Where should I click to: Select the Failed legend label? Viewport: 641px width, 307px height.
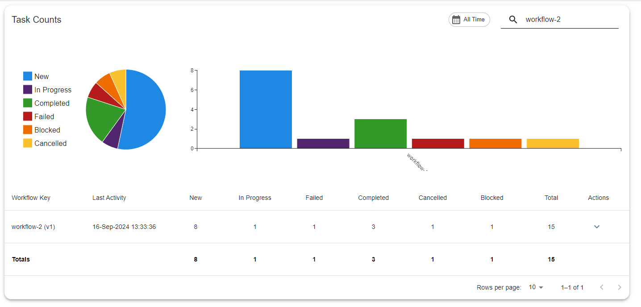[44, 116]
